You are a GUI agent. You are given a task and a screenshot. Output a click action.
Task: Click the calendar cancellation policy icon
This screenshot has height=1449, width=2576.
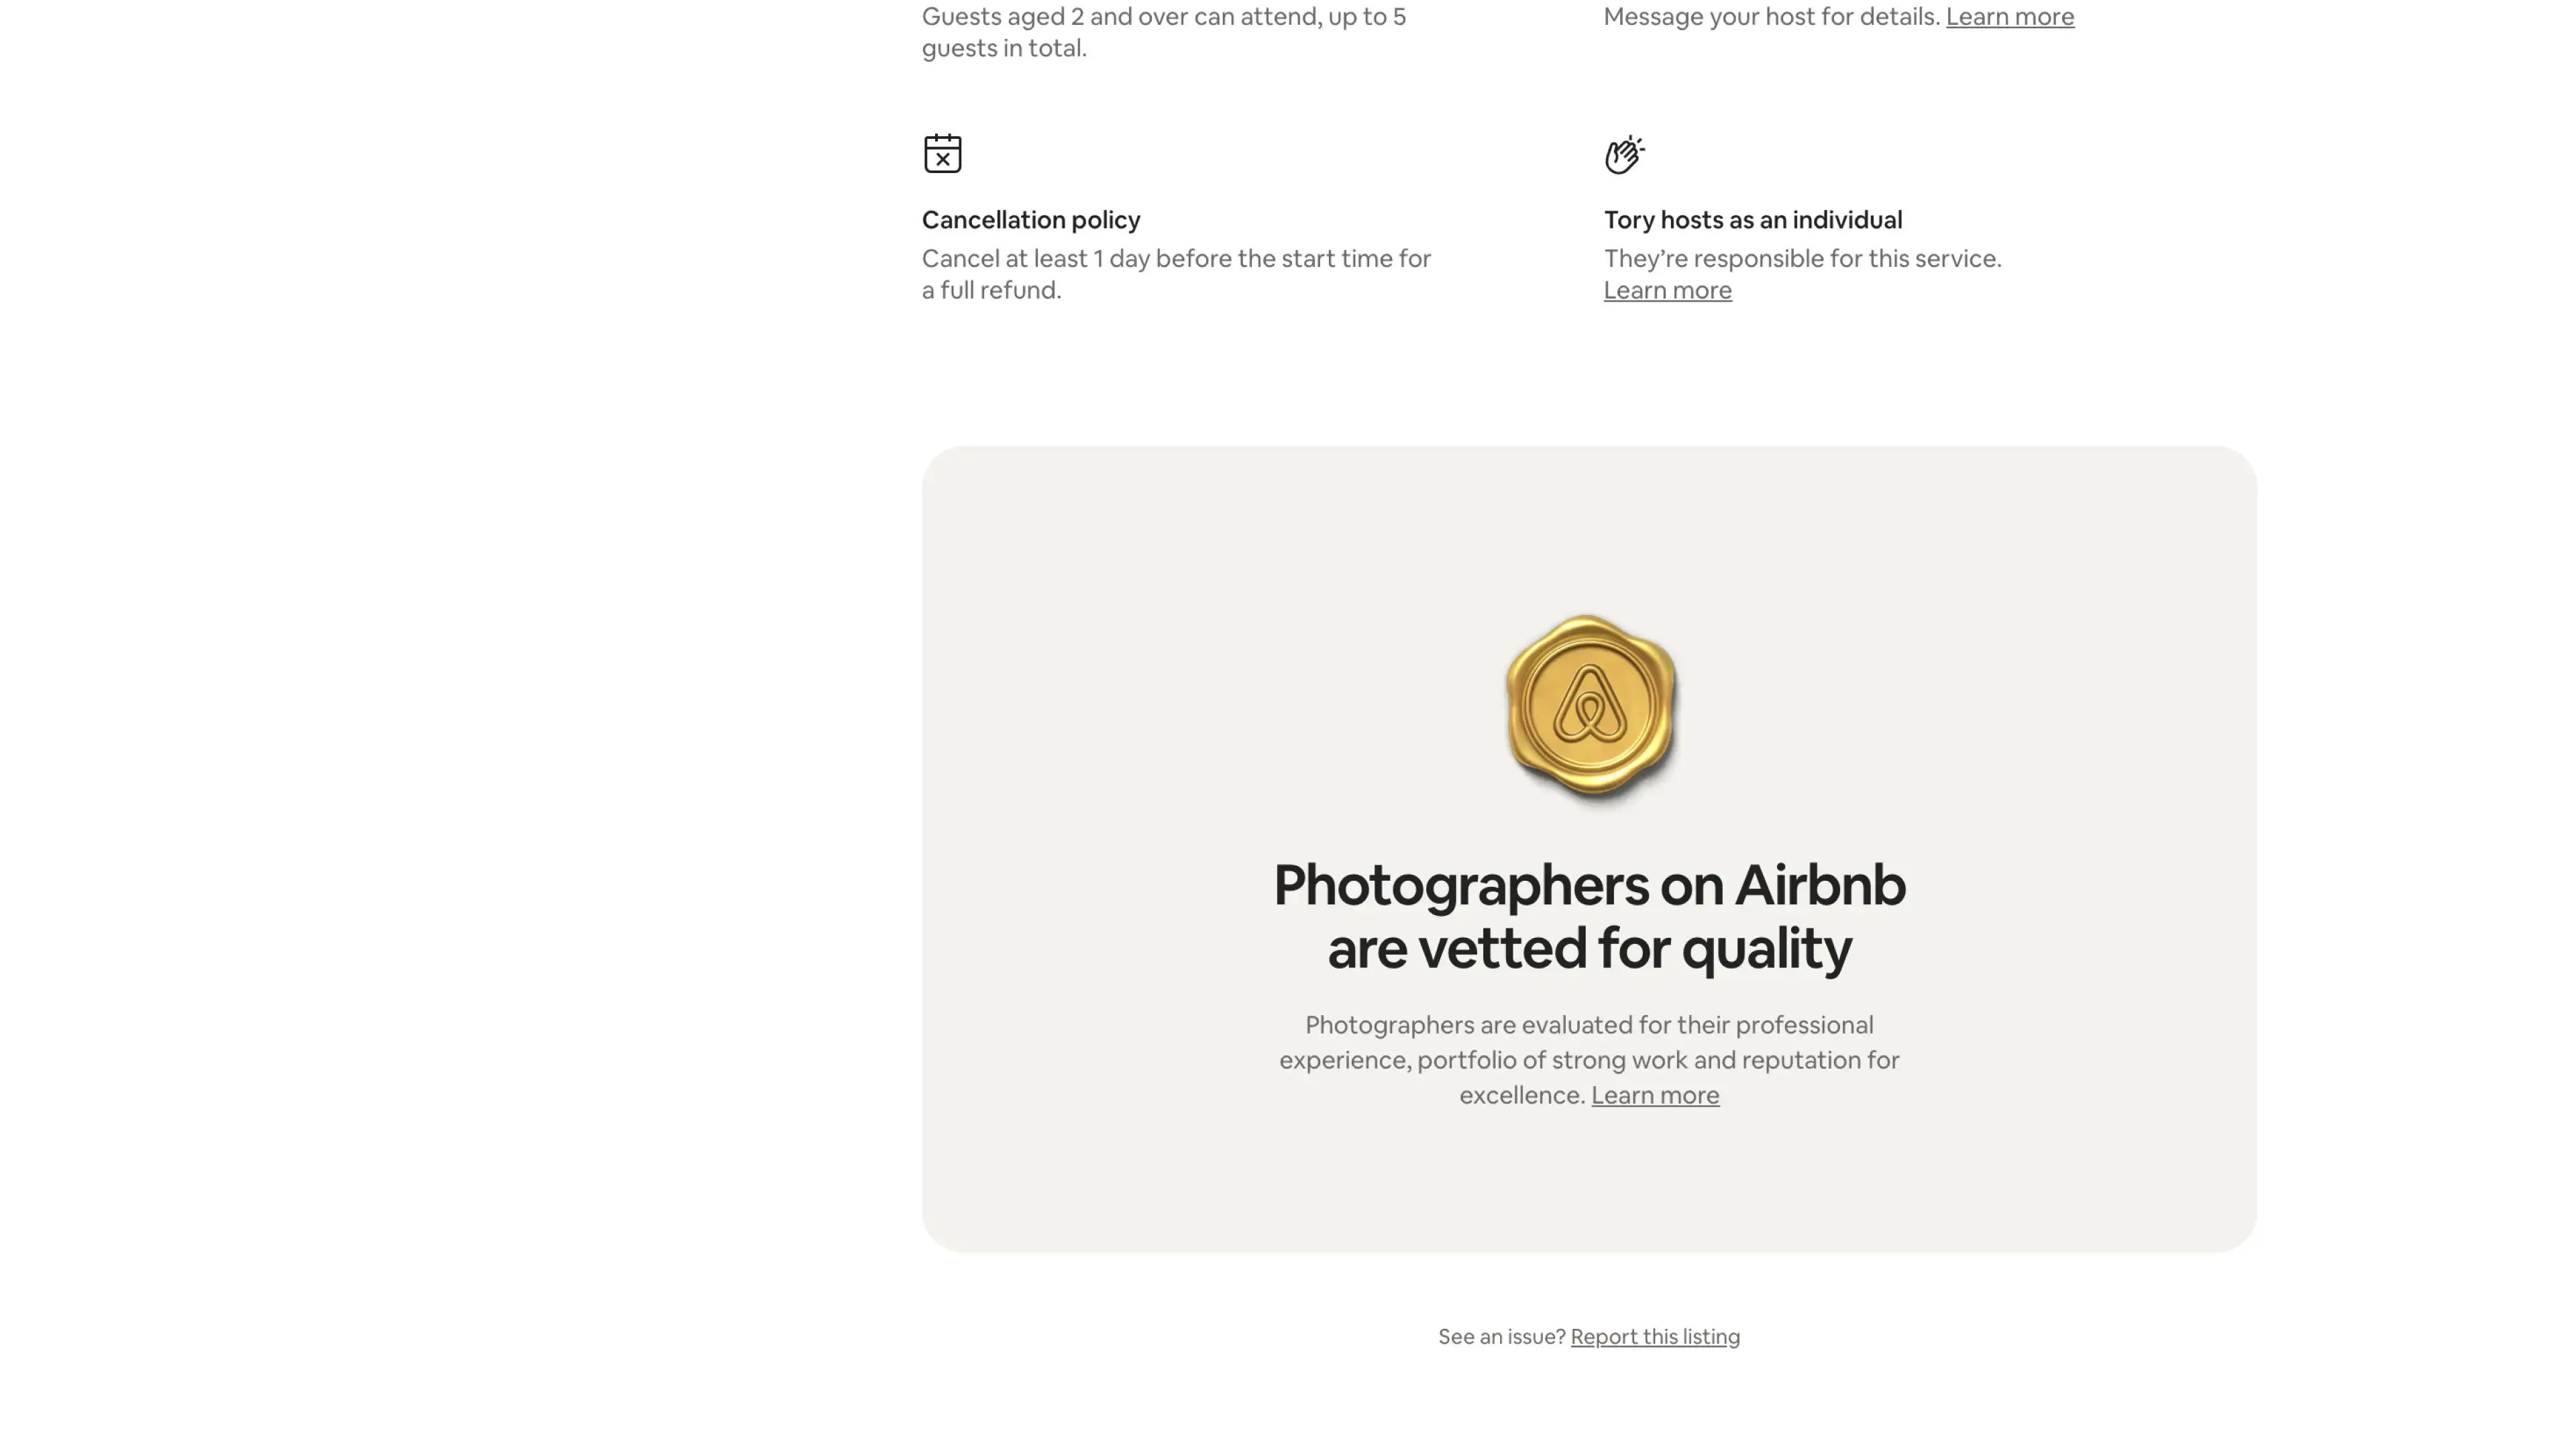tap(942, 154)
